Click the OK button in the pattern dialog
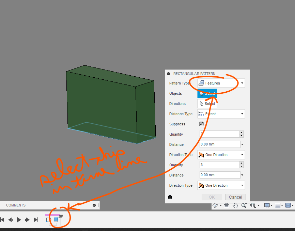Viewport: 295px width, 231px height. pos(212,197)
